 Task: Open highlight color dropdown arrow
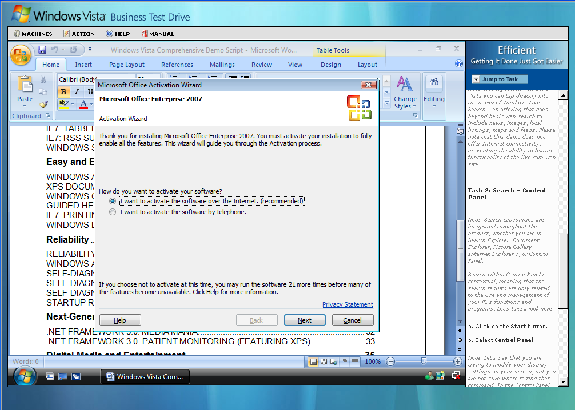73,104
